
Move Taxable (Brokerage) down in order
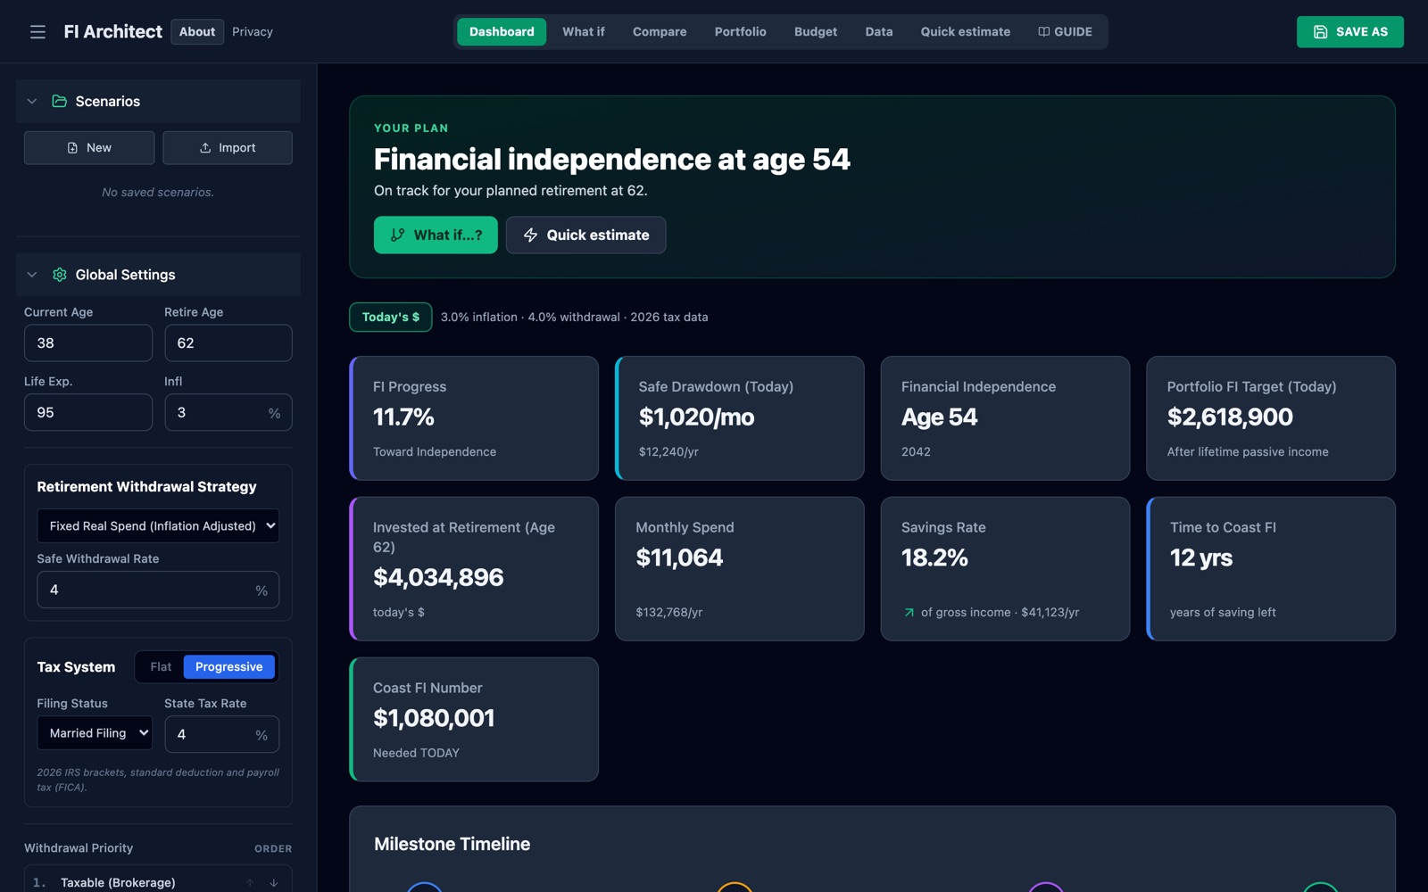pyautogui.click(x=274, y=883)
